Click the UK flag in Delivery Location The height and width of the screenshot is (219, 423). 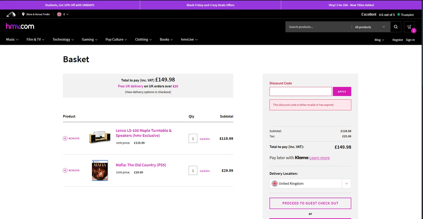click(x=275, y=183)
